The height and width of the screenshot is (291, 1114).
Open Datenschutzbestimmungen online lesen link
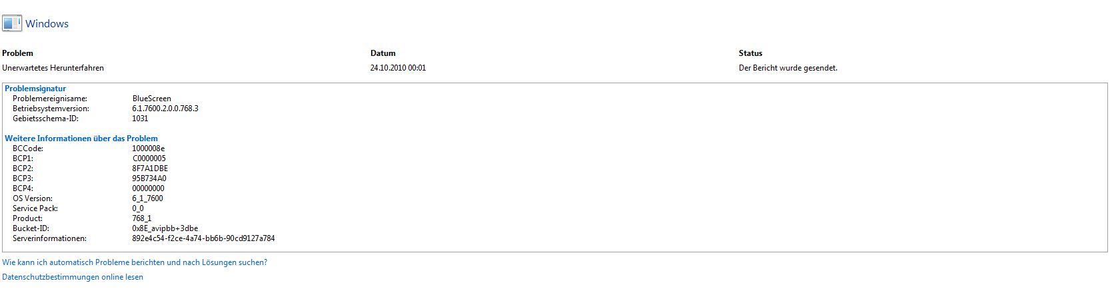(73, 277)
